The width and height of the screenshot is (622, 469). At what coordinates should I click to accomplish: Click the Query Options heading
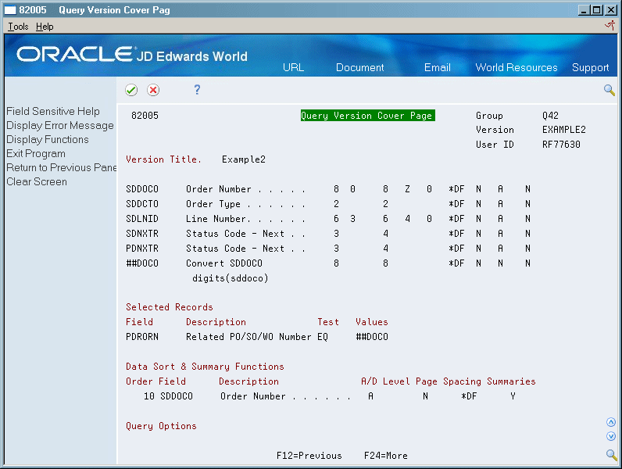161,426
